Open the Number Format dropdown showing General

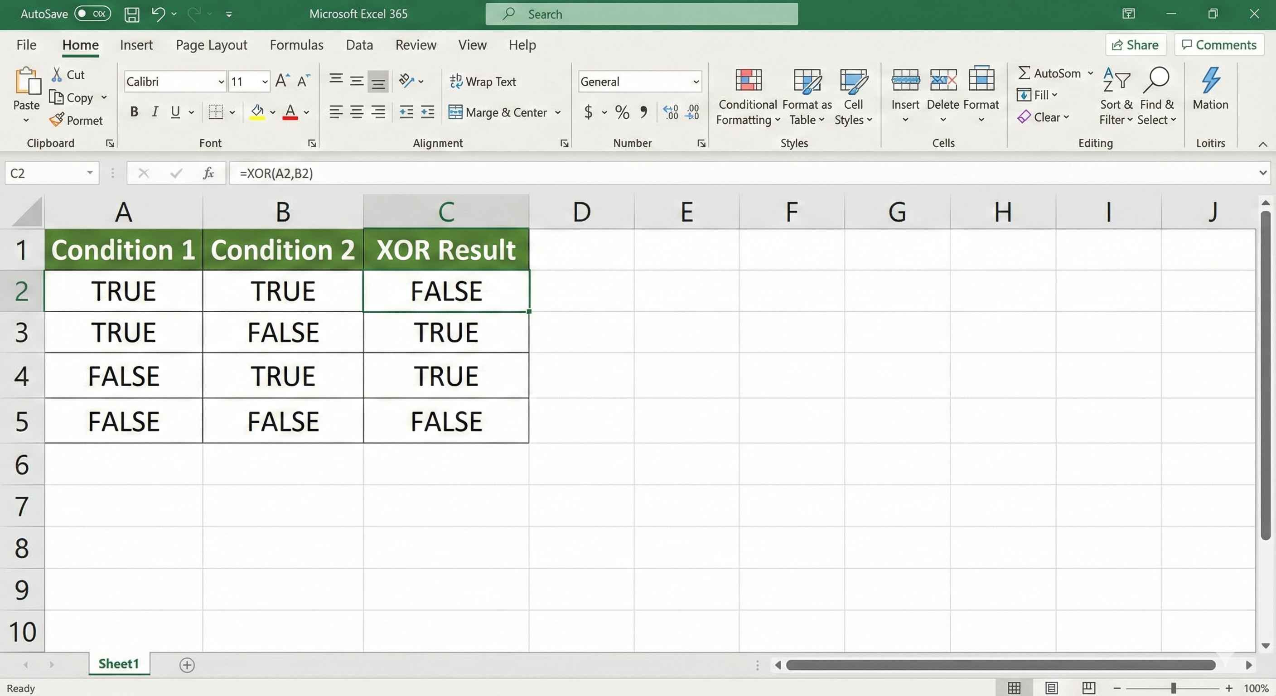(696, 81)
